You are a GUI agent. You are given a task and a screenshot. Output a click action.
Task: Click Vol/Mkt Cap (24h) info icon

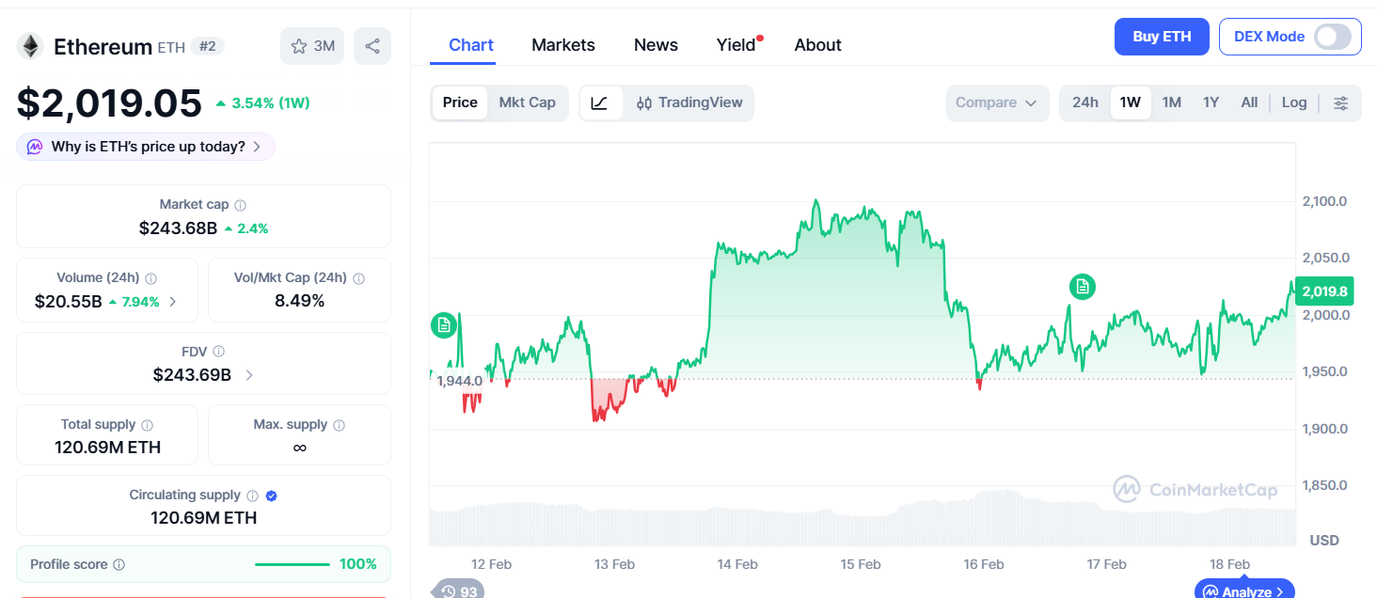pyautogui.click(x=358, y=278)
